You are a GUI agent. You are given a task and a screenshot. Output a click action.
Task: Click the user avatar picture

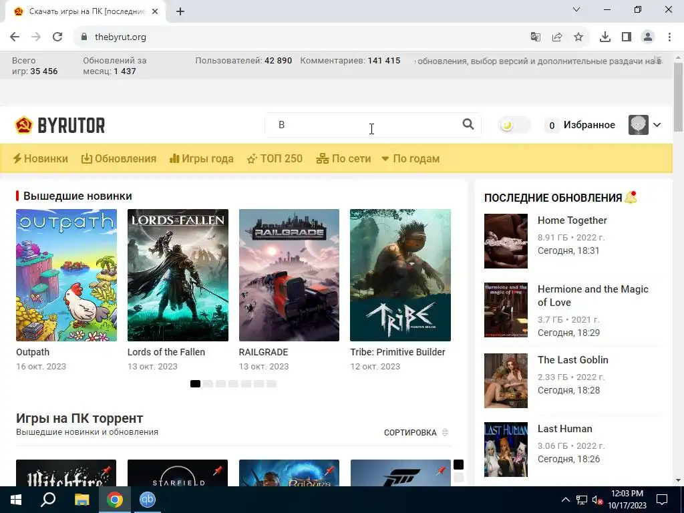[x=638, y=125]
